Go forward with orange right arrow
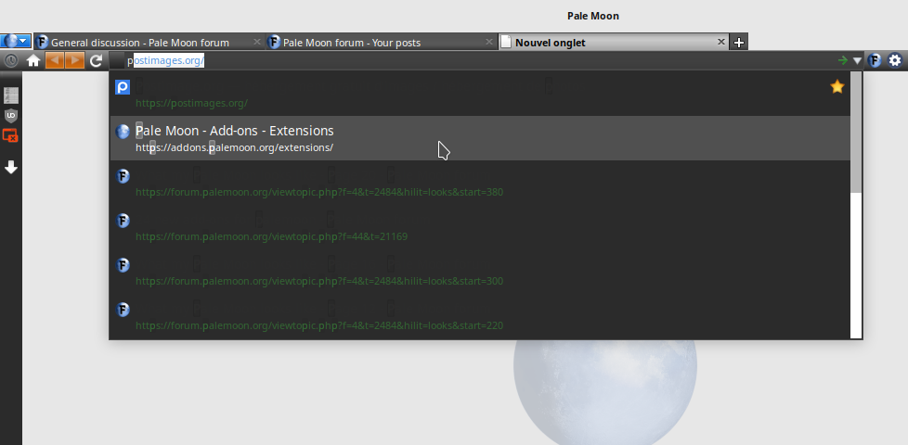908x445 pixels. (x=74, y=60)
